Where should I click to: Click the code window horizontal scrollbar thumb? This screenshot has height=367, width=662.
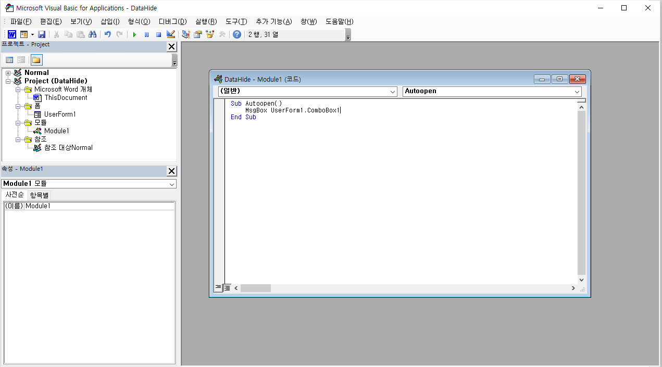coord(256,288)
